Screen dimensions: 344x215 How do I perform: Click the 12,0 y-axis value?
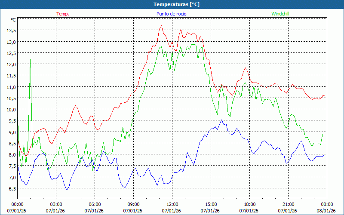[11, 64]
